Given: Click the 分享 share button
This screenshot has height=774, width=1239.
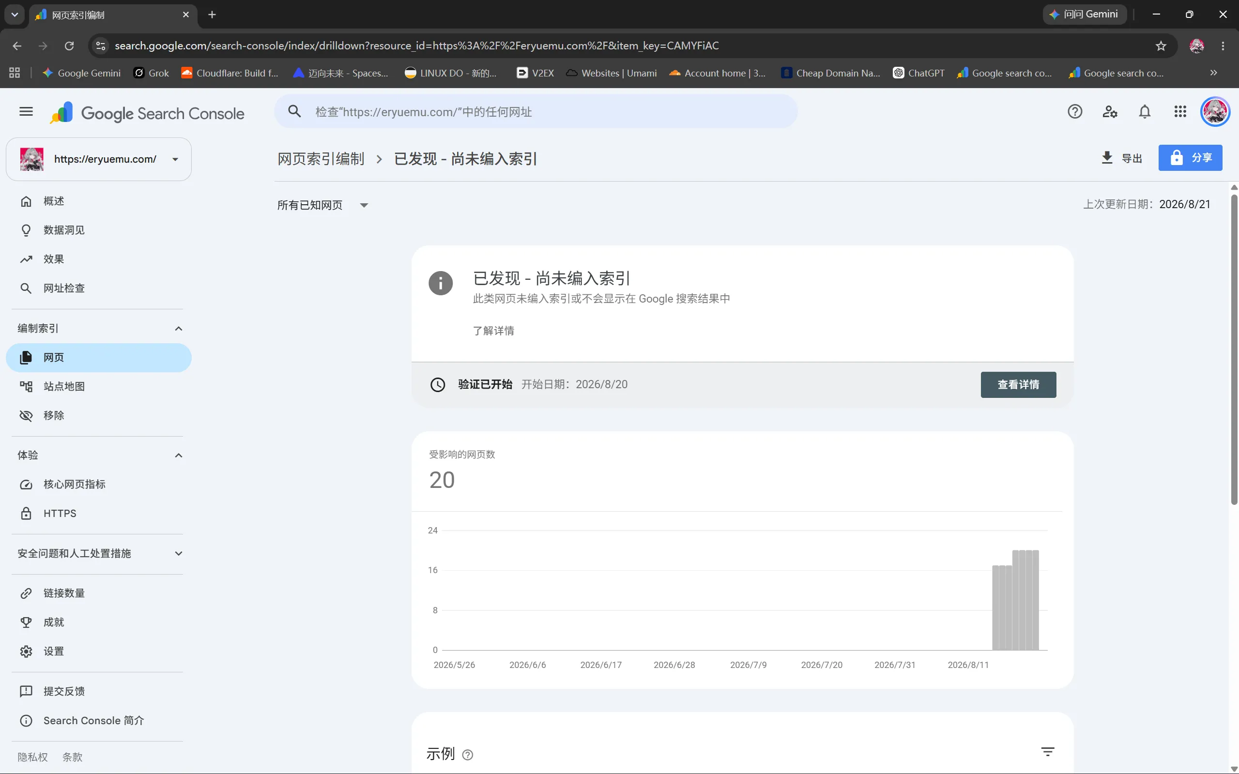Looking at the screenshot, I should [x=1191, y=158].
